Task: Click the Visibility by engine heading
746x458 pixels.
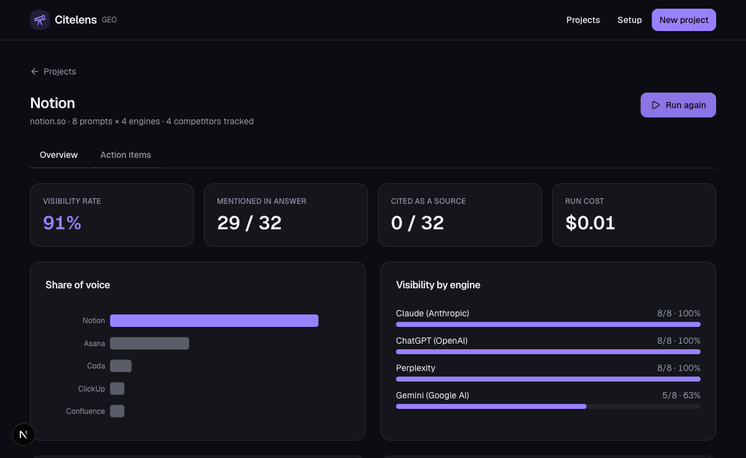Action: point(438,285)
